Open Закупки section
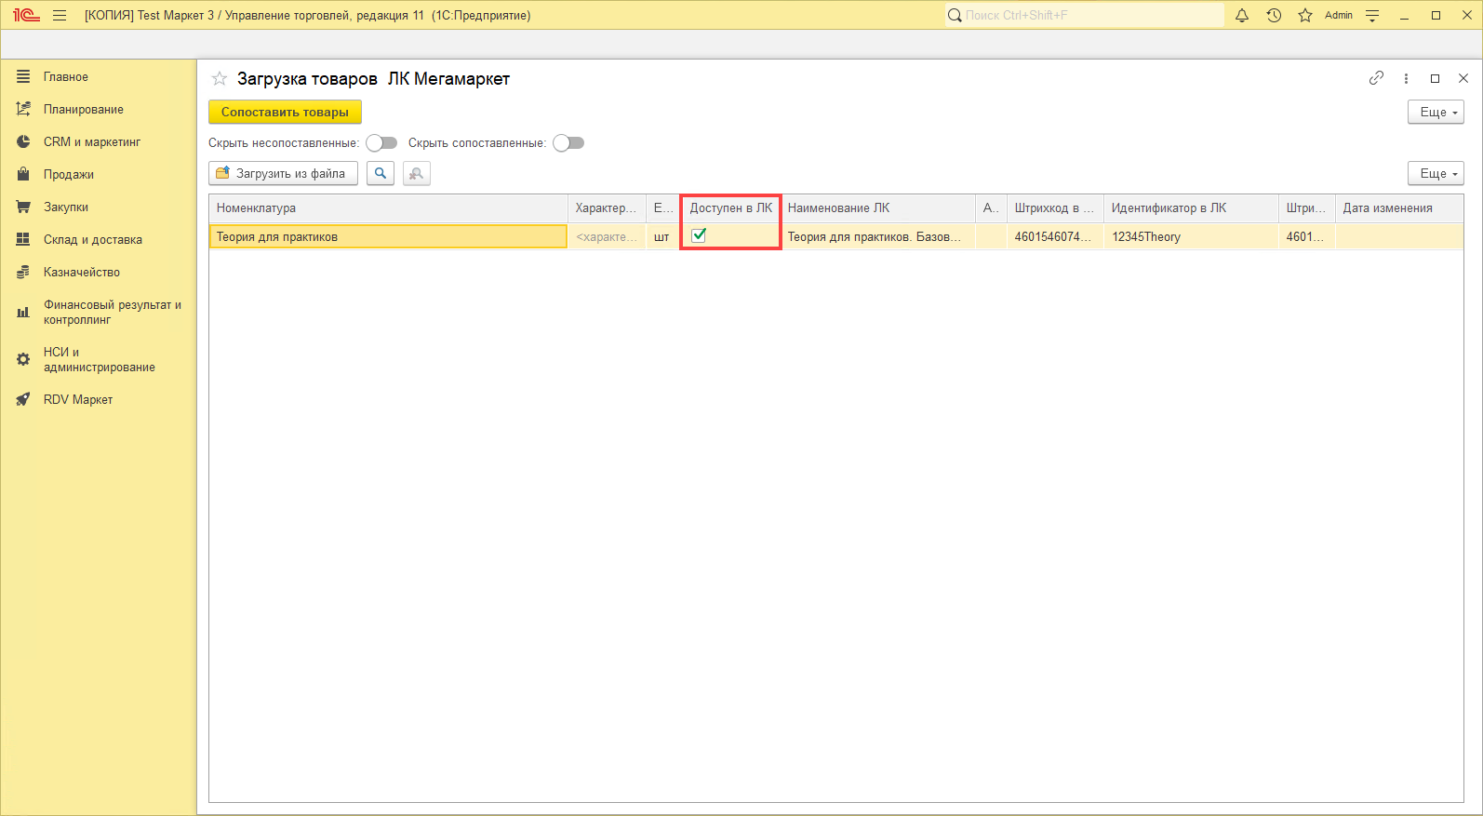 66,207
